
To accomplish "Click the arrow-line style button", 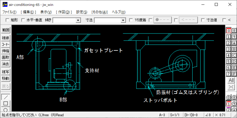I will pyautogui.click(x=188, y=20).
